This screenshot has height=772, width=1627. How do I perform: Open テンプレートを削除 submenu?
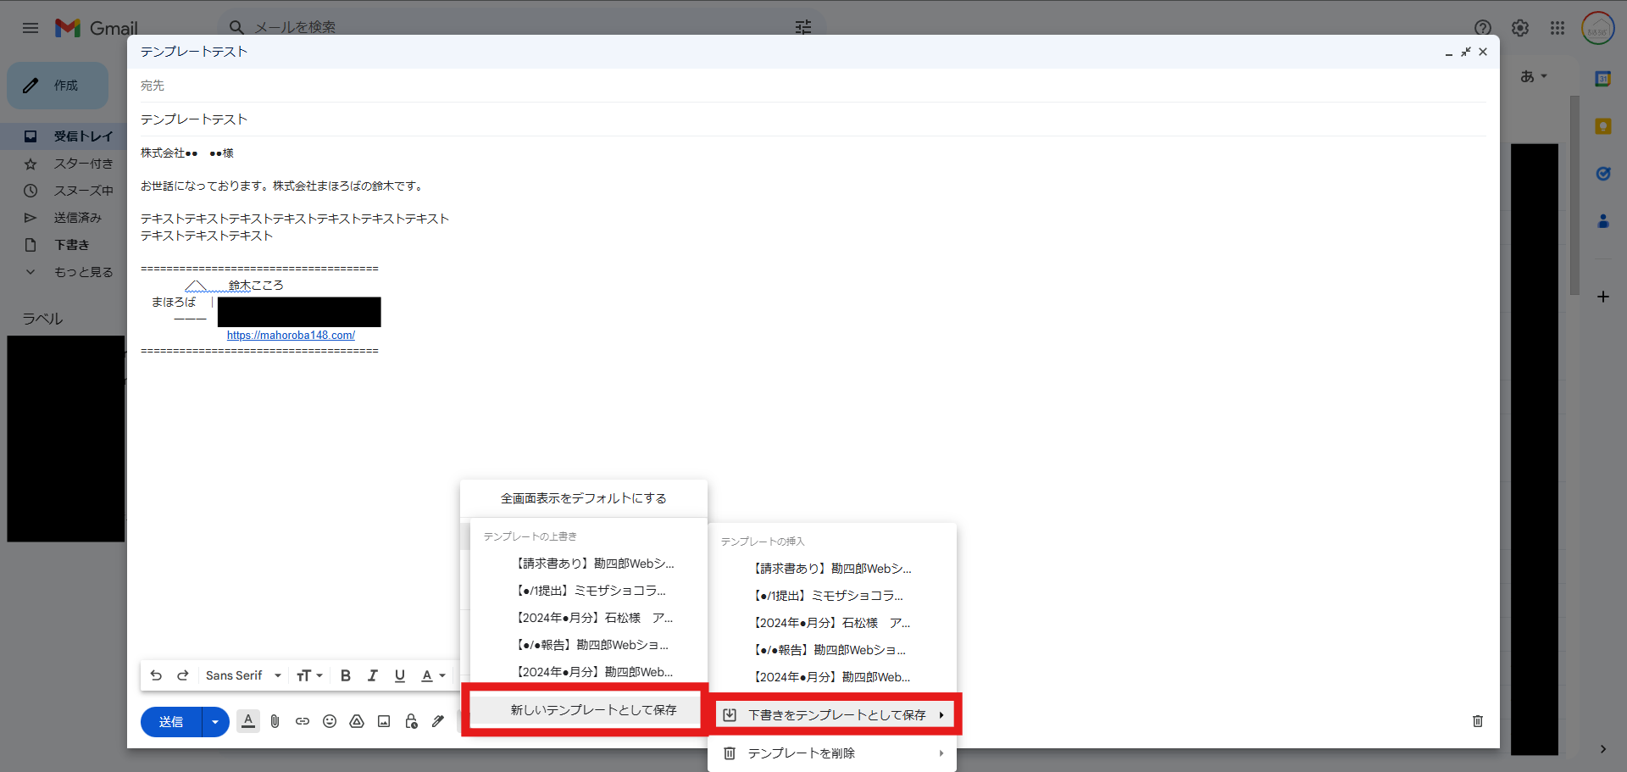(832, 753)
